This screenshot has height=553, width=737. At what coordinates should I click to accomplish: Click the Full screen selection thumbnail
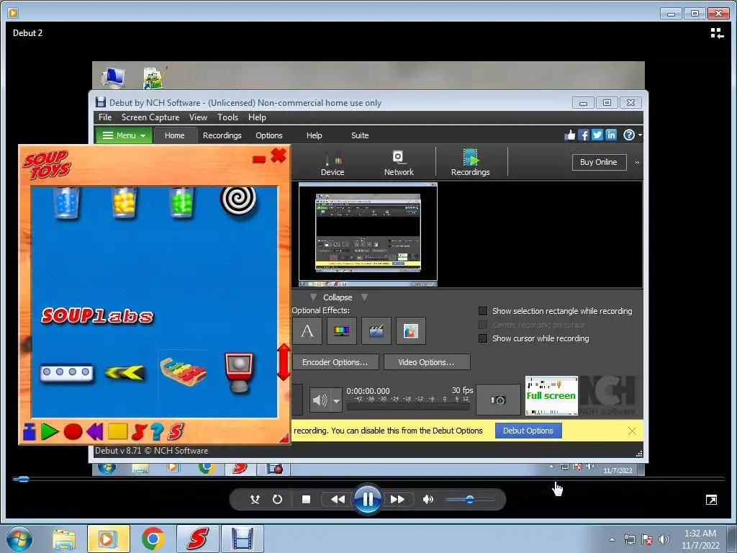(551, 395)
